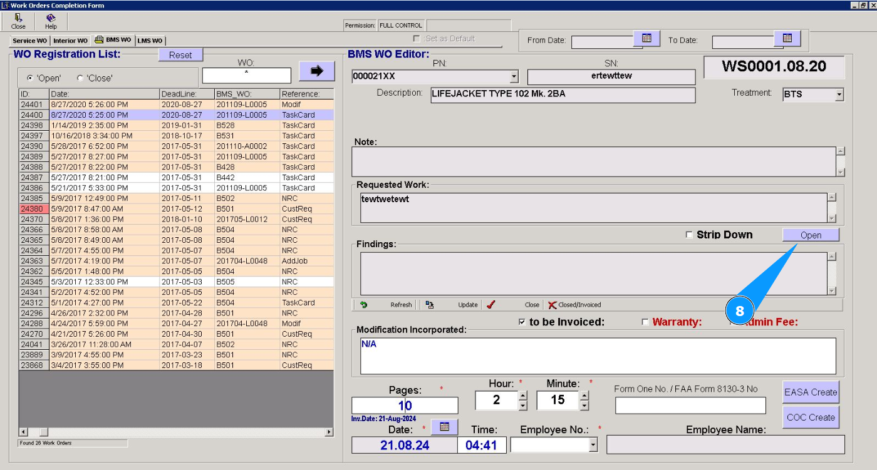Image resolution: width=877 pixels, height=470 pixels.
Task: Open the To Date calendar picker
Action: [787, 39]
